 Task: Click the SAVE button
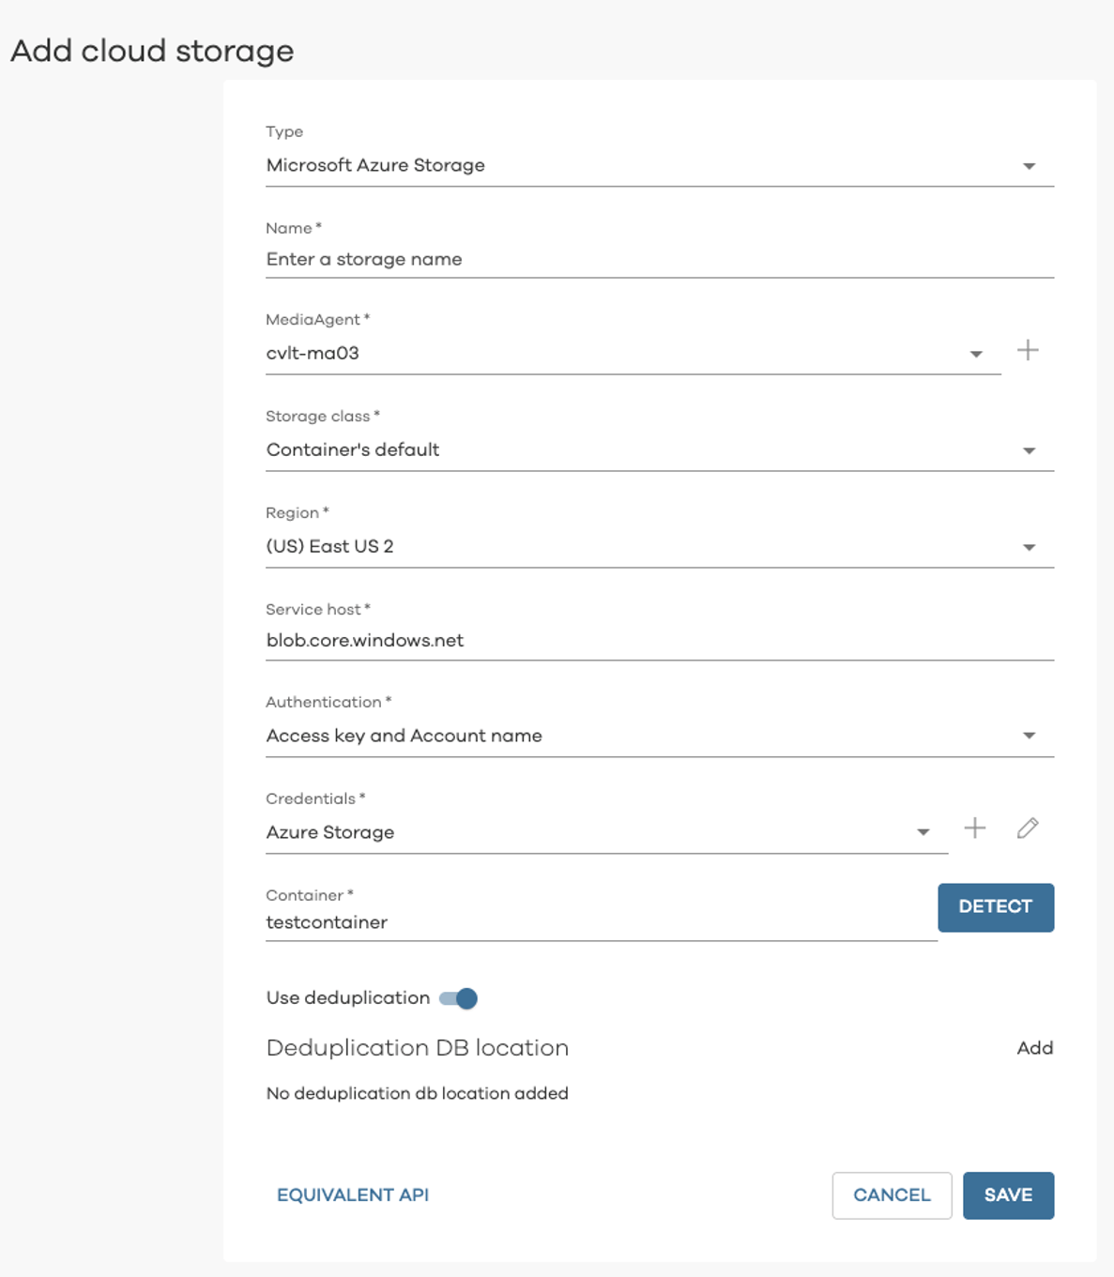click(x=1008, y=1195)
